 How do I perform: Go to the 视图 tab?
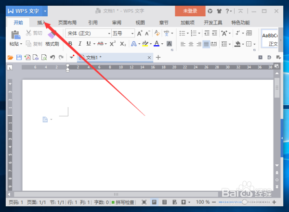click(x=140, y=23)
